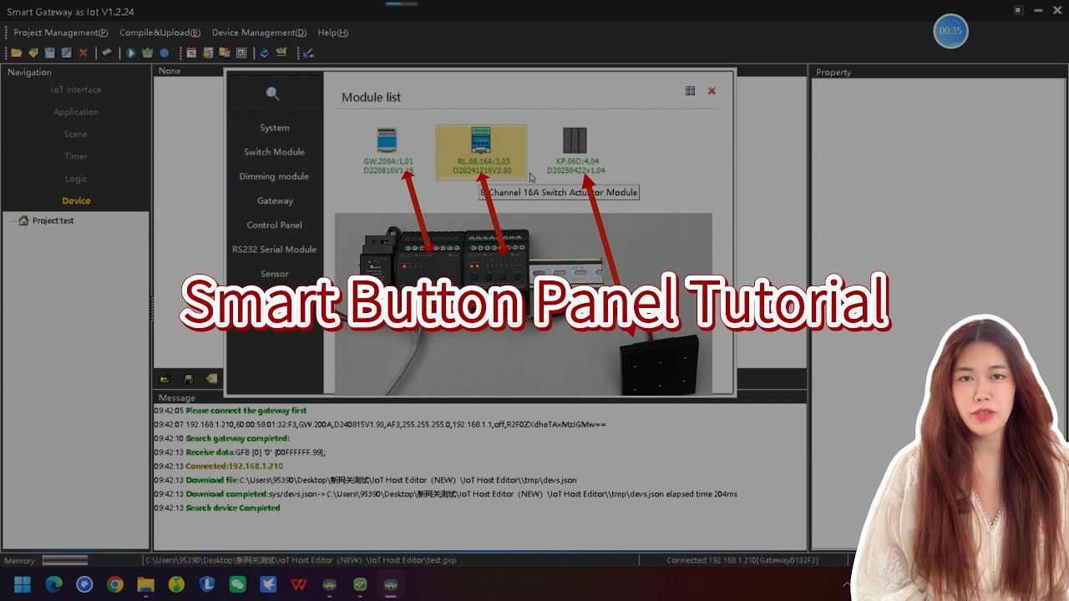1069x601 pixels.
Task: Open File Explorer from taskbar
Action: (x=146, y=584)
